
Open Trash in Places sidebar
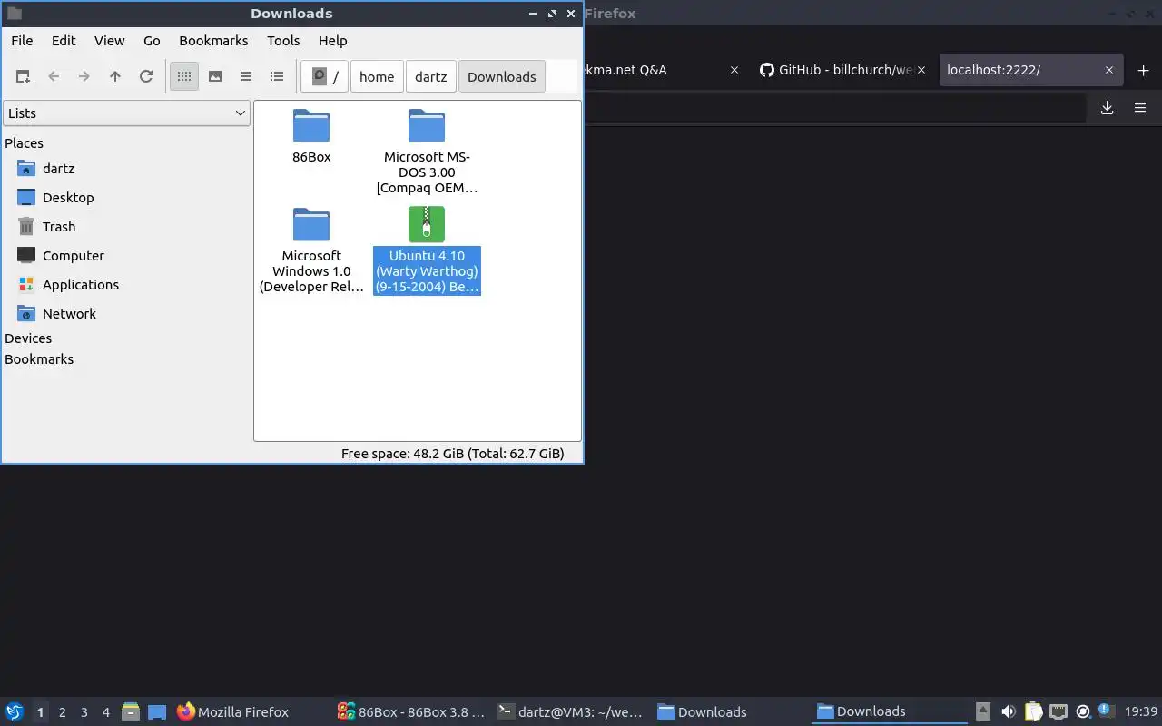59,227
